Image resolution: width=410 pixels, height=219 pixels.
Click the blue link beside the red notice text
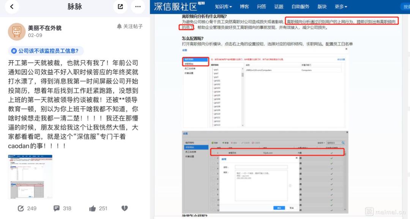(x=341, y=59)
